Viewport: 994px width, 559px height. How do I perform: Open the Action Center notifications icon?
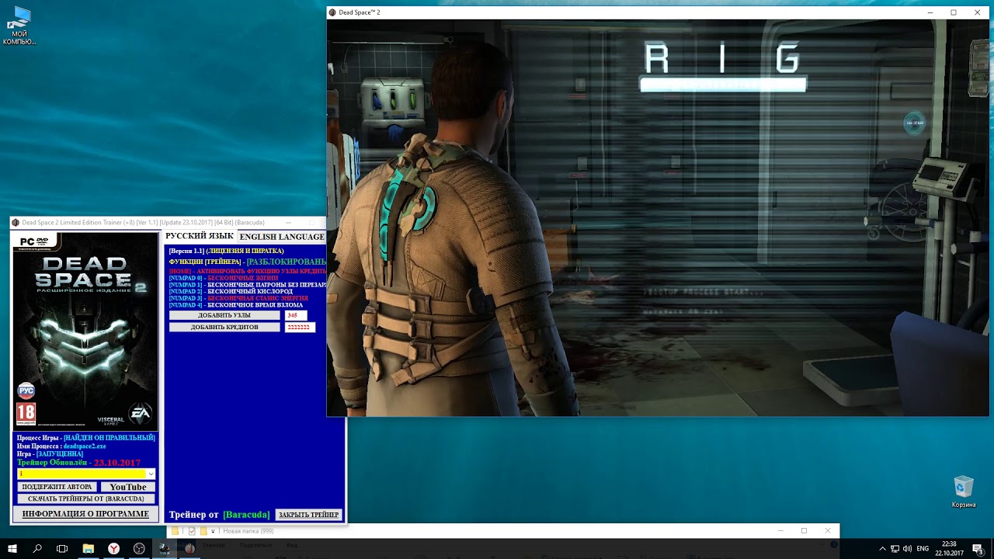(978, 549)
